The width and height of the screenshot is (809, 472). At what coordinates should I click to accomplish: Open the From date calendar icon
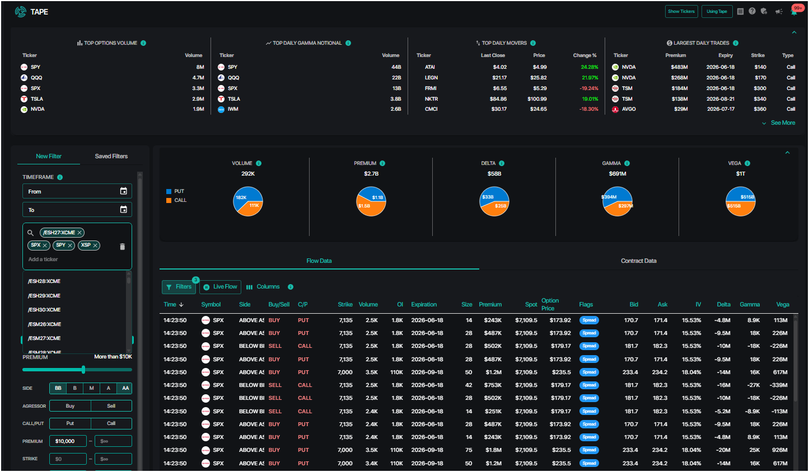pos(124,191)
